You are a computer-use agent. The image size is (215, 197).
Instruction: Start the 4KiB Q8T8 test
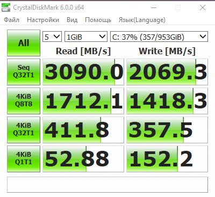tap(24, 101)
